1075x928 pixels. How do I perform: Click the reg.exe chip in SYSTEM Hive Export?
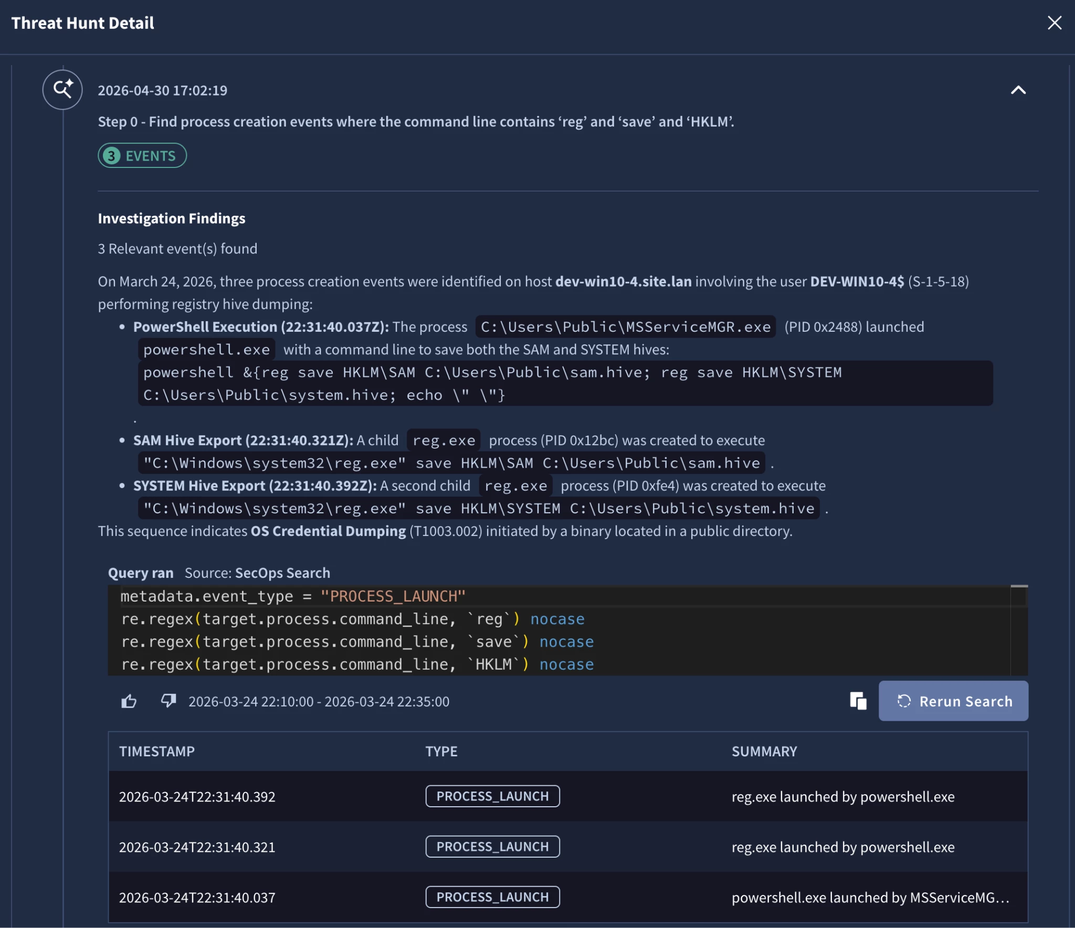pos(515,486)
